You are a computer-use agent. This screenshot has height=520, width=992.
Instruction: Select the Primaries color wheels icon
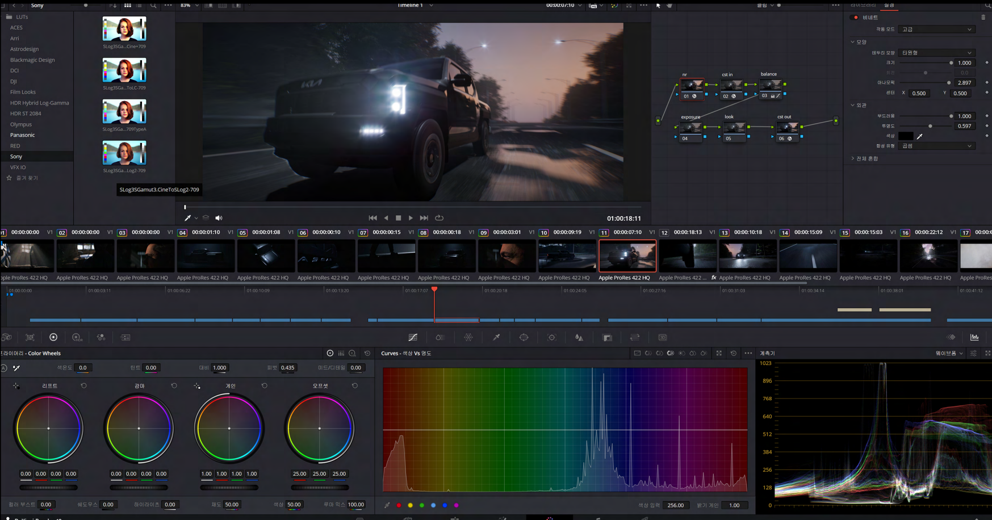coord(53,337)
